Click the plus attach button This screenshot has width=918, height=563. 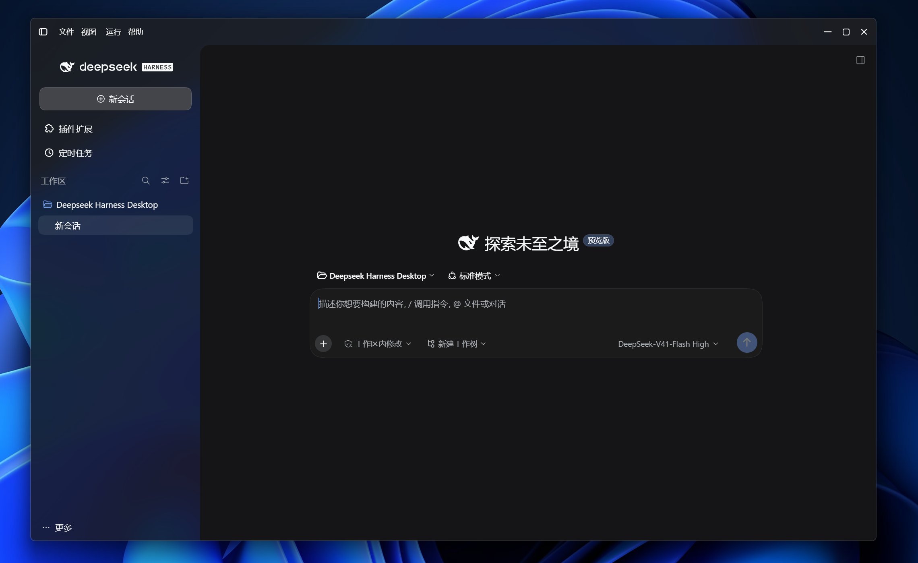(323, 344)
